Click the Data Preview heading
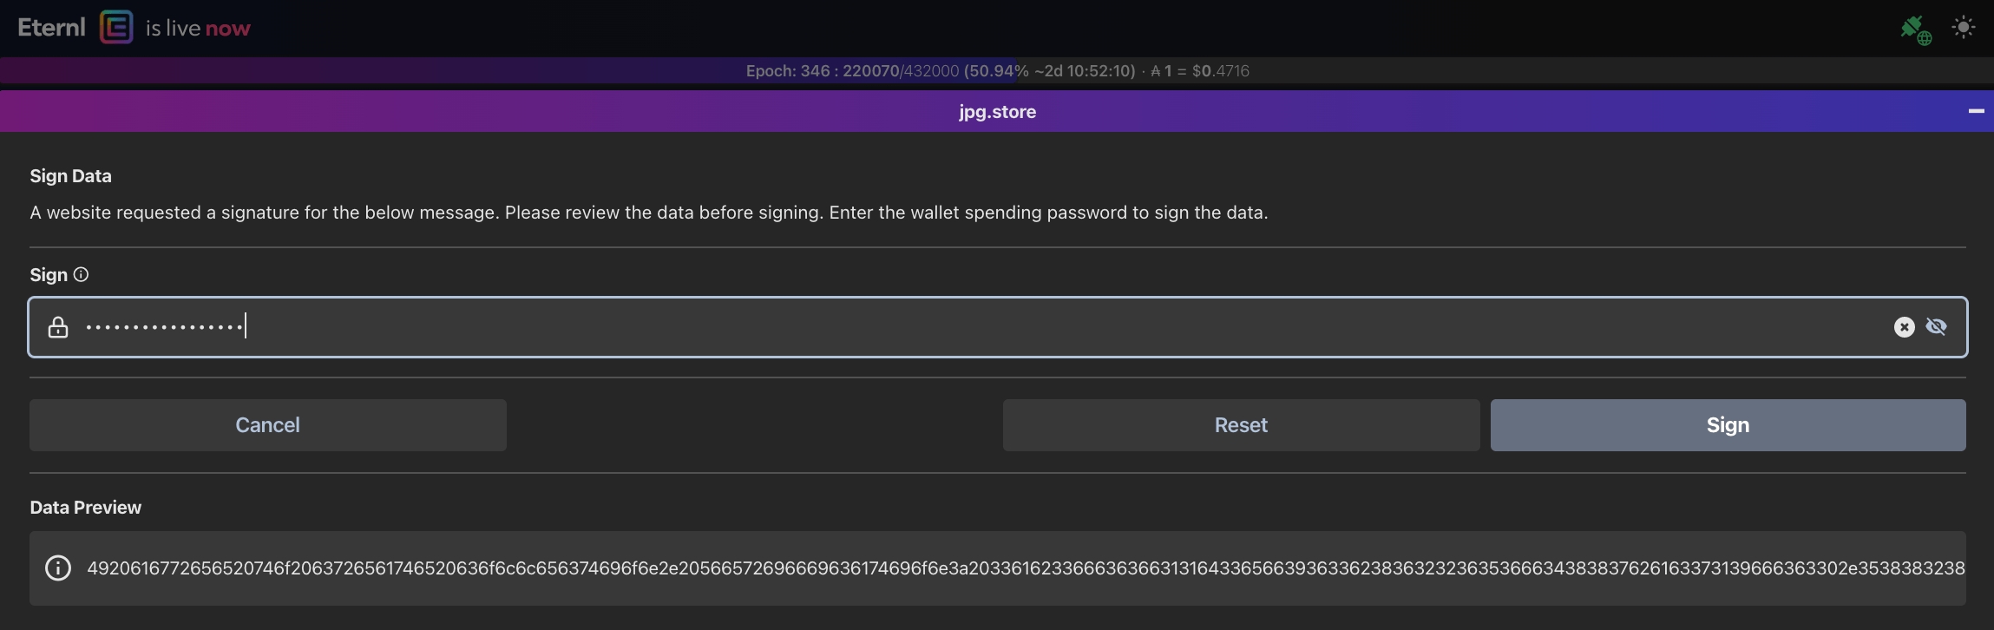Screen dimensions: 1994x630 pos(85,508)
